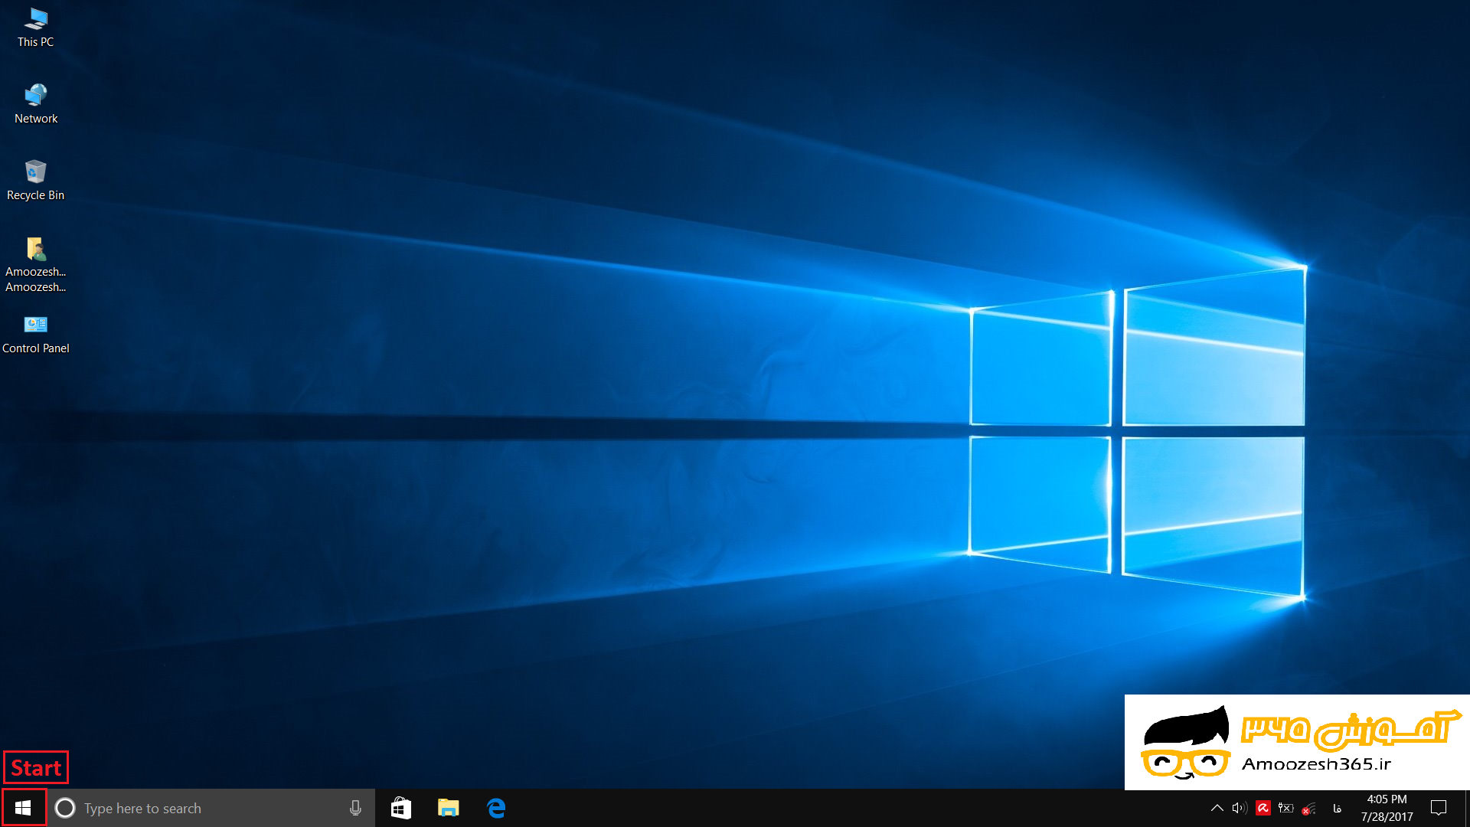Select the Control Panel desktop icon

[36, 335]
